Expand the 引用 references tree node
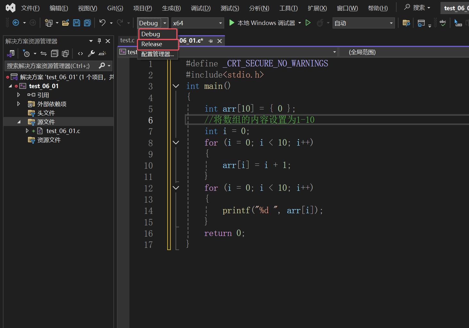The height and width of the screenshot is (328, 469). click(19, 95)
